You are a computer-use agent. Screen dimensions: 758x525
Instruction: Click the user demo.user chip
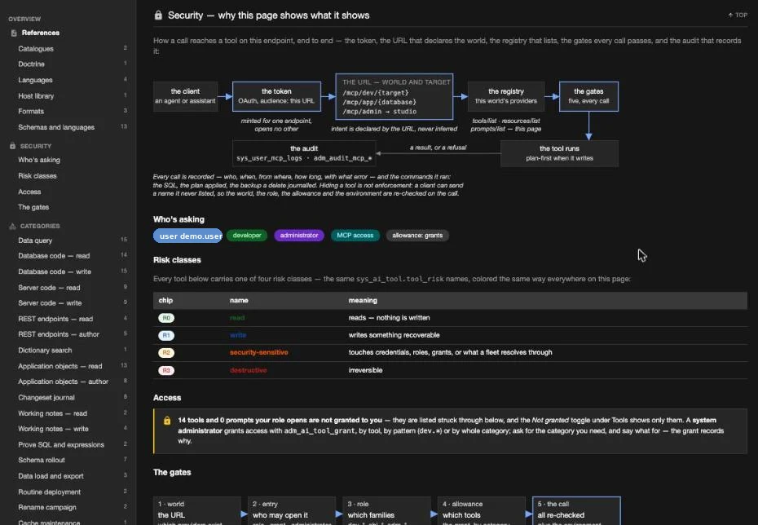pyautogui.click(x=188, y=236)
